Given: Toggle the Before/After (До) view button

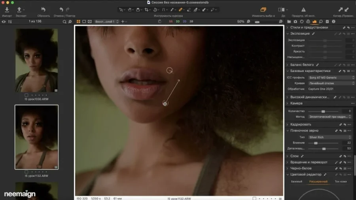Looking at the screenshot, I should pos(281,9).
